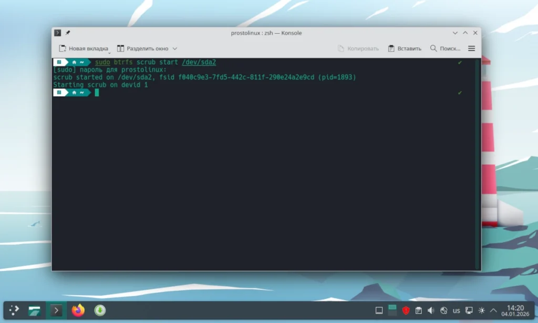The width and height of the screenshot is (538, 323).
Task: Switch the us keyboard layout indicator
Action: (x=457, y=310)
